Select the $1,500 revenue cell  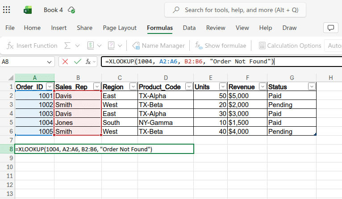(x=247, y=123)
